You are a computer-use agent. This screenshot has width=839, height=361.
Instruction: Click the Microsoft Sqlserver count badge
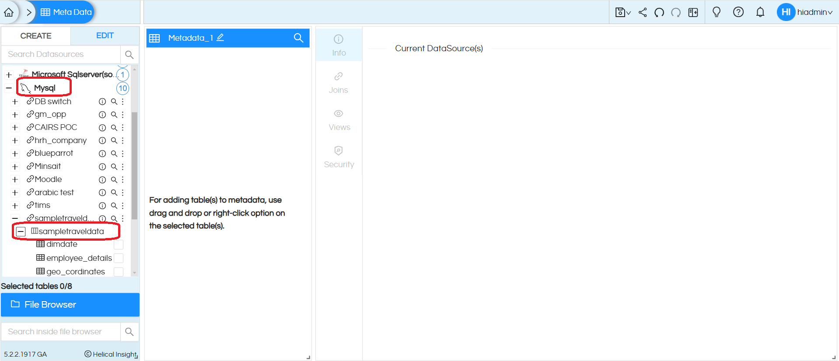coord(122,75)
